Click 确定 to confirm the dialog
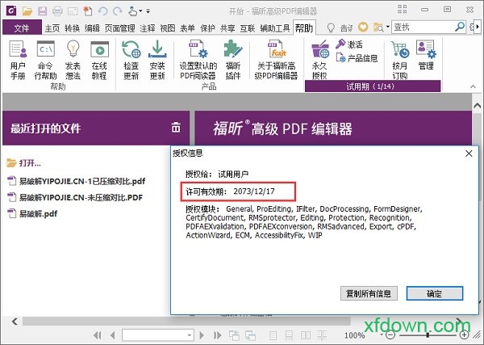 click(435, 293)
